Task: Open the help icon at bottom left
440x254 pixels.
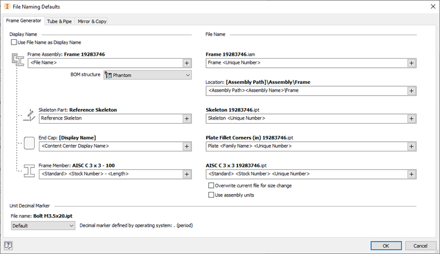Action: (9, 245)
